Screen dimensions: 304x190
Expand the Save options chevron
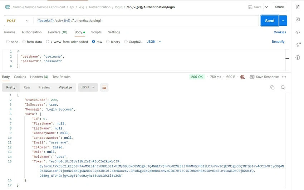pyautogui.click(x=266, y=7)
